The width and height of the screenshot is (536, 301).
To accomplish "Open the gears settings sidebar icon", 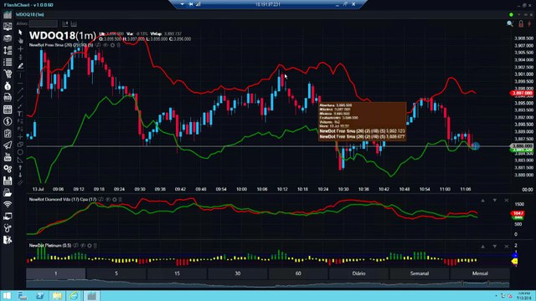I will tap(8, 169).
